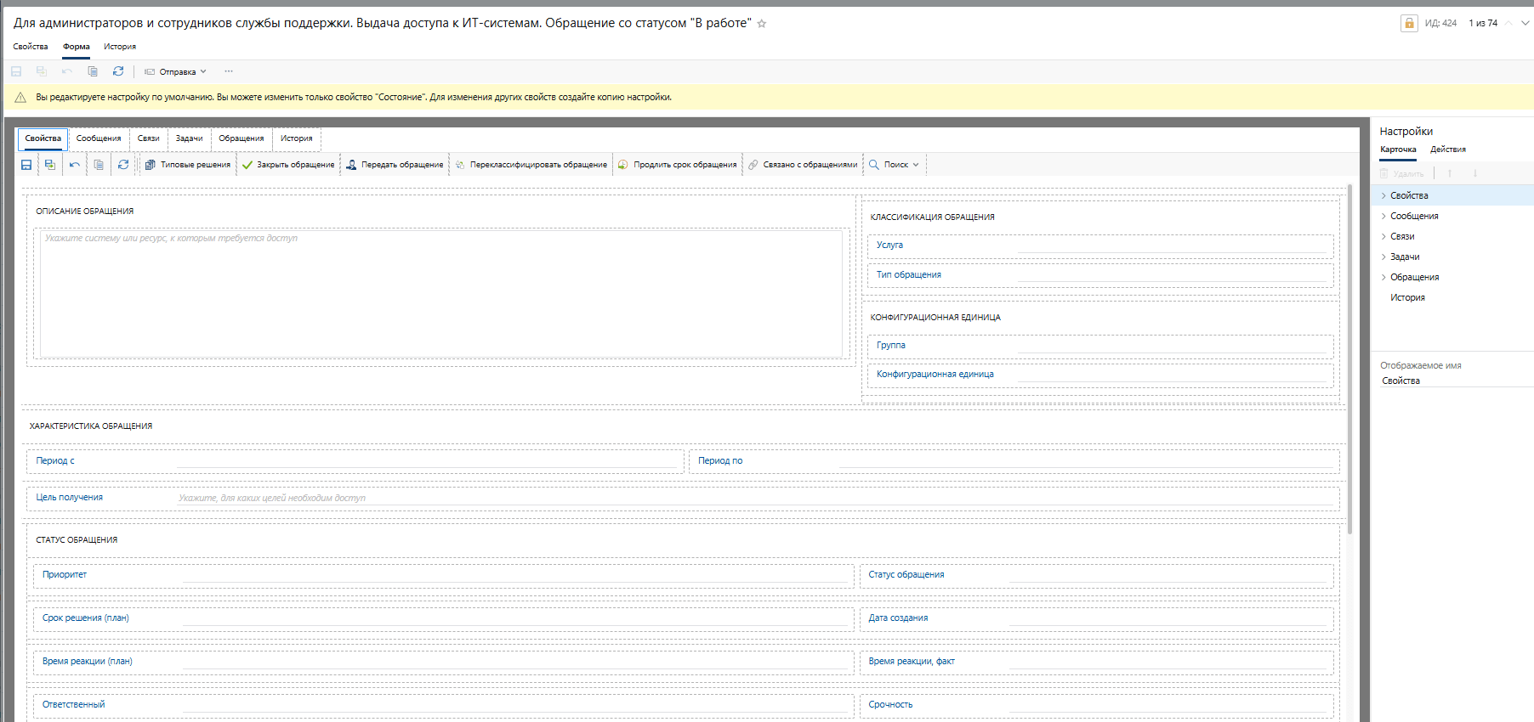Open the Поиск dropdown in form toolbar
The width and height of the screenshot is (1534, 722).
coord(895,165)
